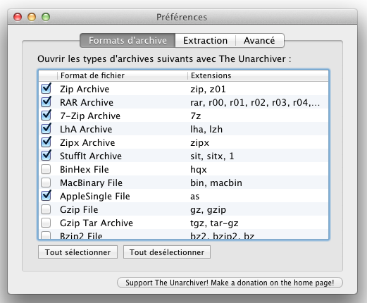Click the 'lha, lzh' extensions cell
The image size is (367, 303).
206,130
